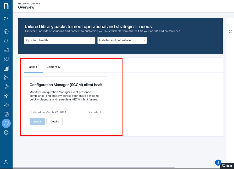Click the 'client Health' search input field
Screen dimensions: 234x169
[x=59, y=40]
